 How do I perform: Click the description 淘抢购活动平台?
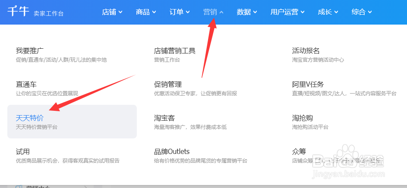310,127
